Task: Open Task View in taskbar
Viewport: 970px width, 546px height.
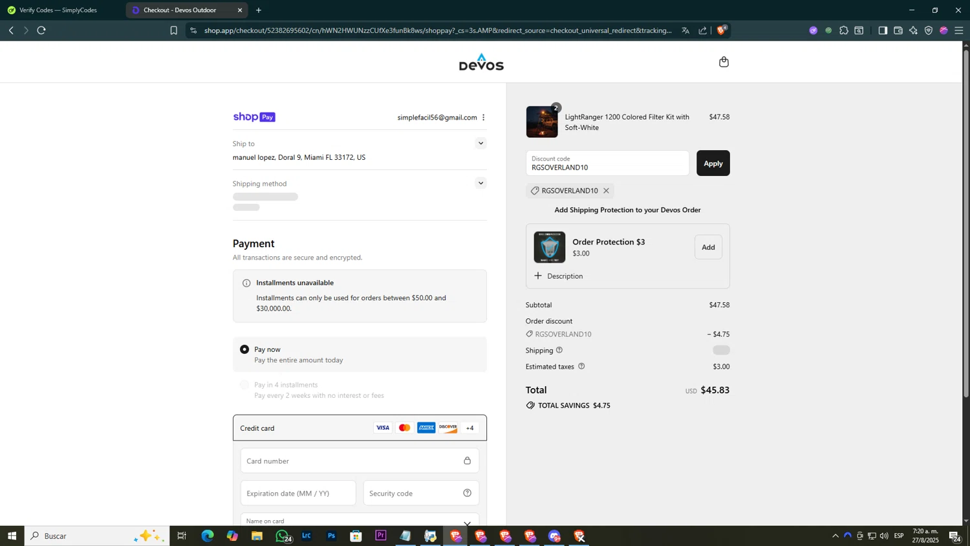Action: pyautogui.click(x=182, y=536)
